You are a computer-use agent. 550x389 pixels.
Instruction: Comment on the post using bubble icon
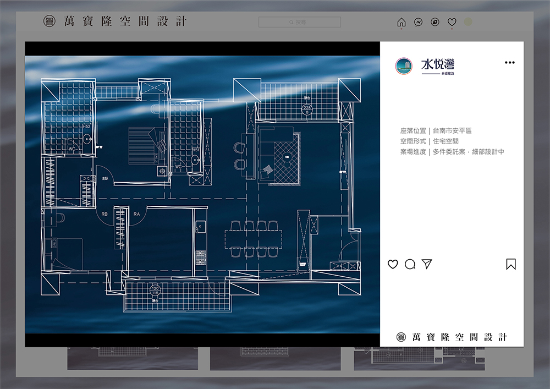(410, 265)
